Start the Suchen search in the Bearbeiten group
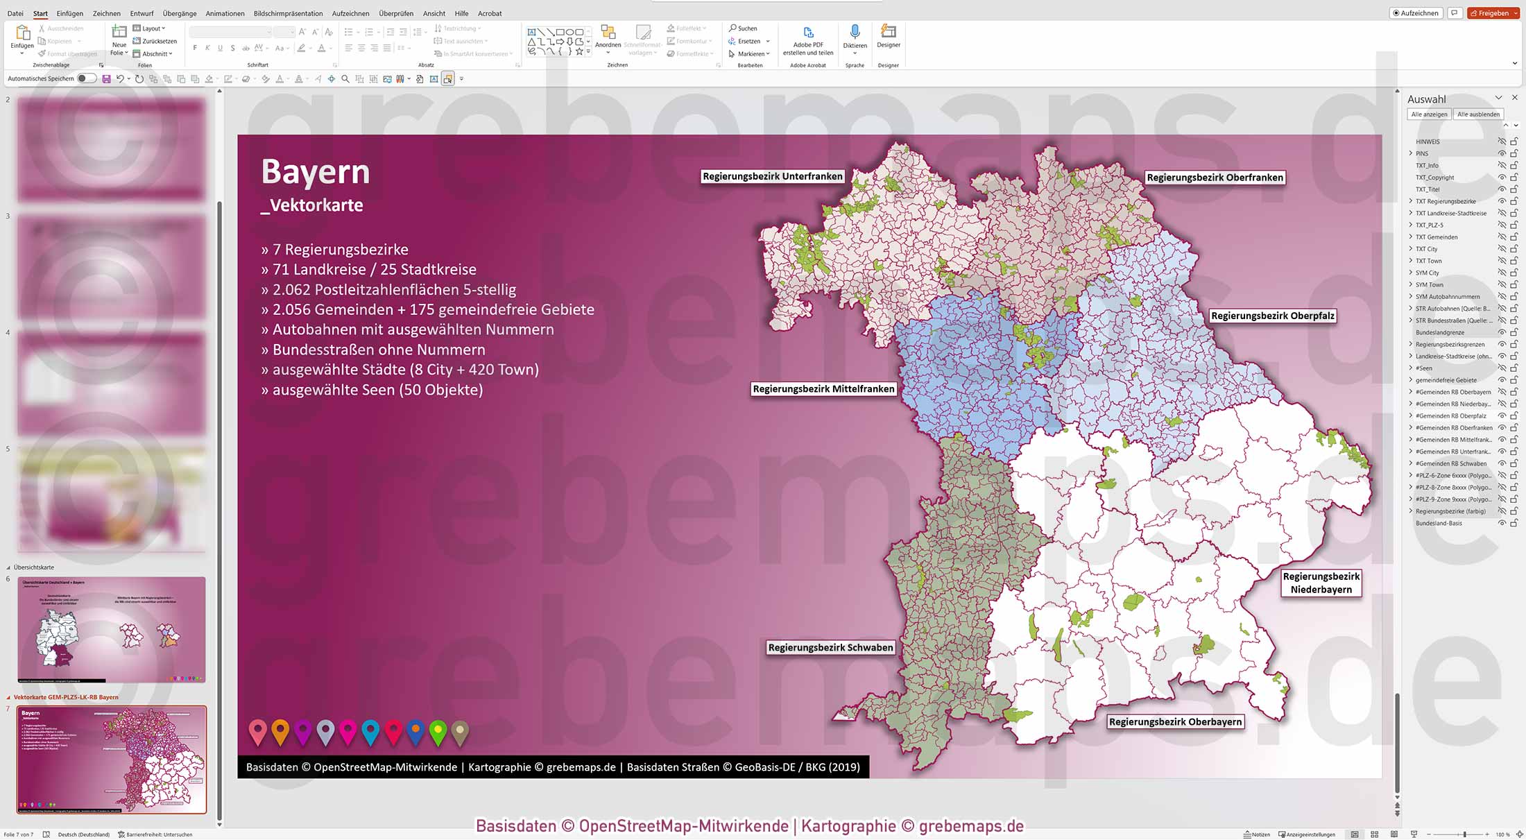Screen dimensions: 1526x840 [742, 28]
